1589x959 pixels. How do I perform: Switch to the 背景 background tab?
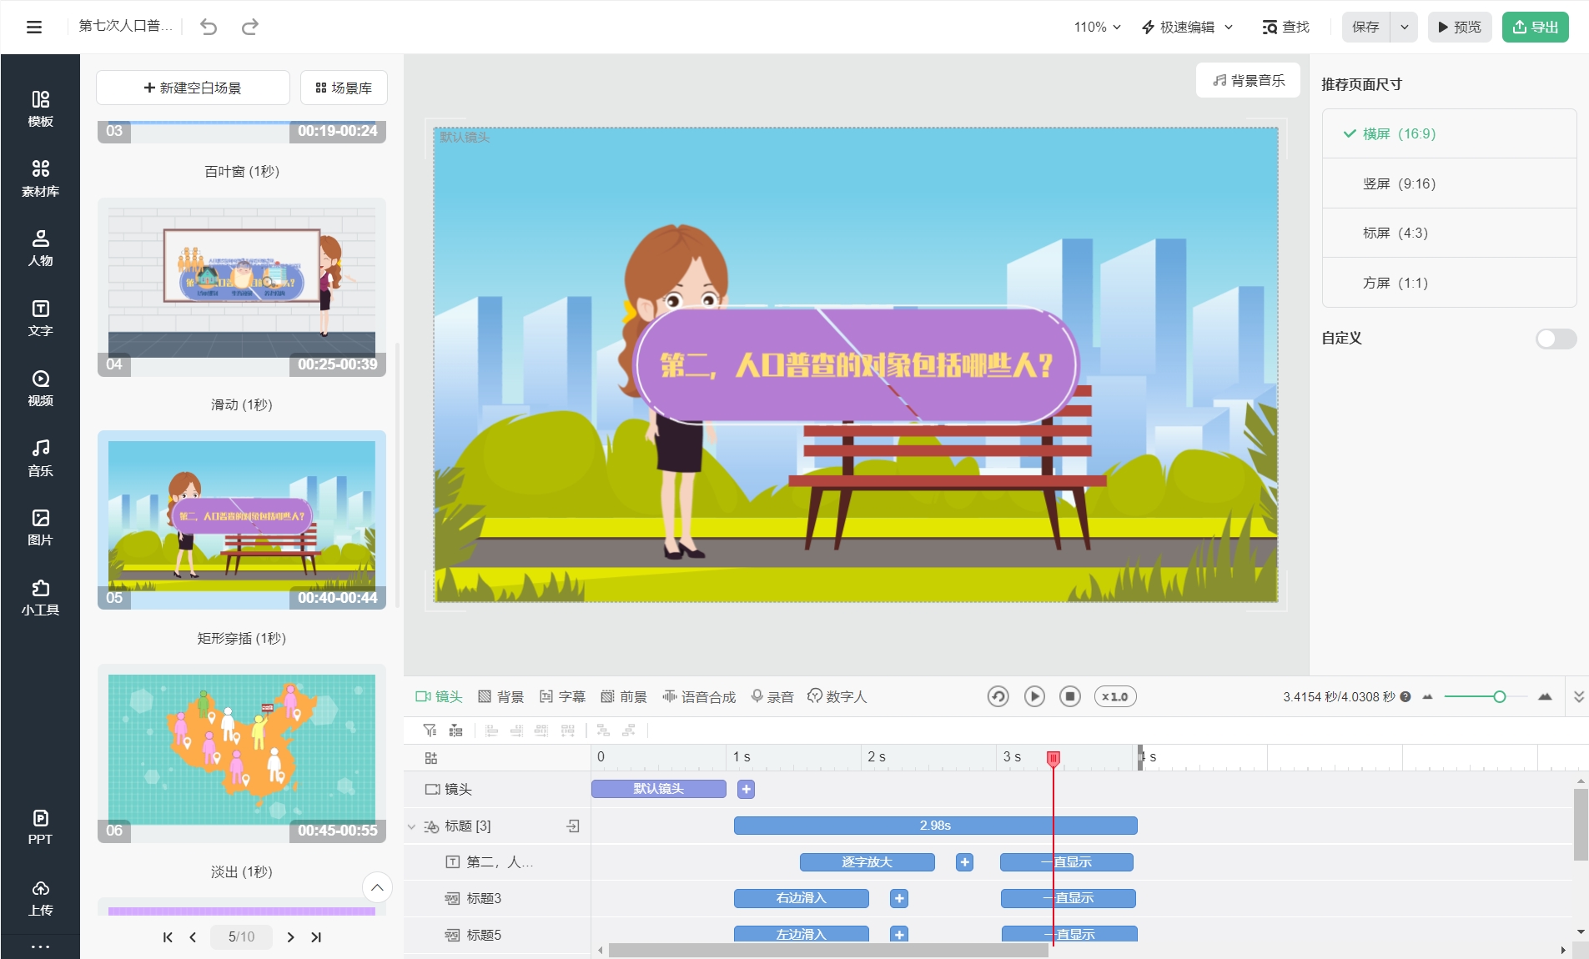coord(501,696)
